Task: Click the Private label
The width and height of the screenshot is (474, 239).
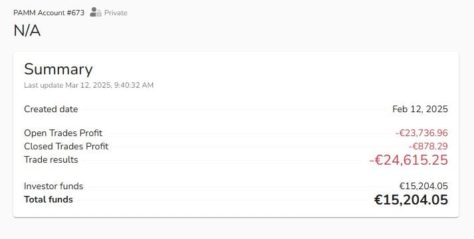Action: coord(116,13)
